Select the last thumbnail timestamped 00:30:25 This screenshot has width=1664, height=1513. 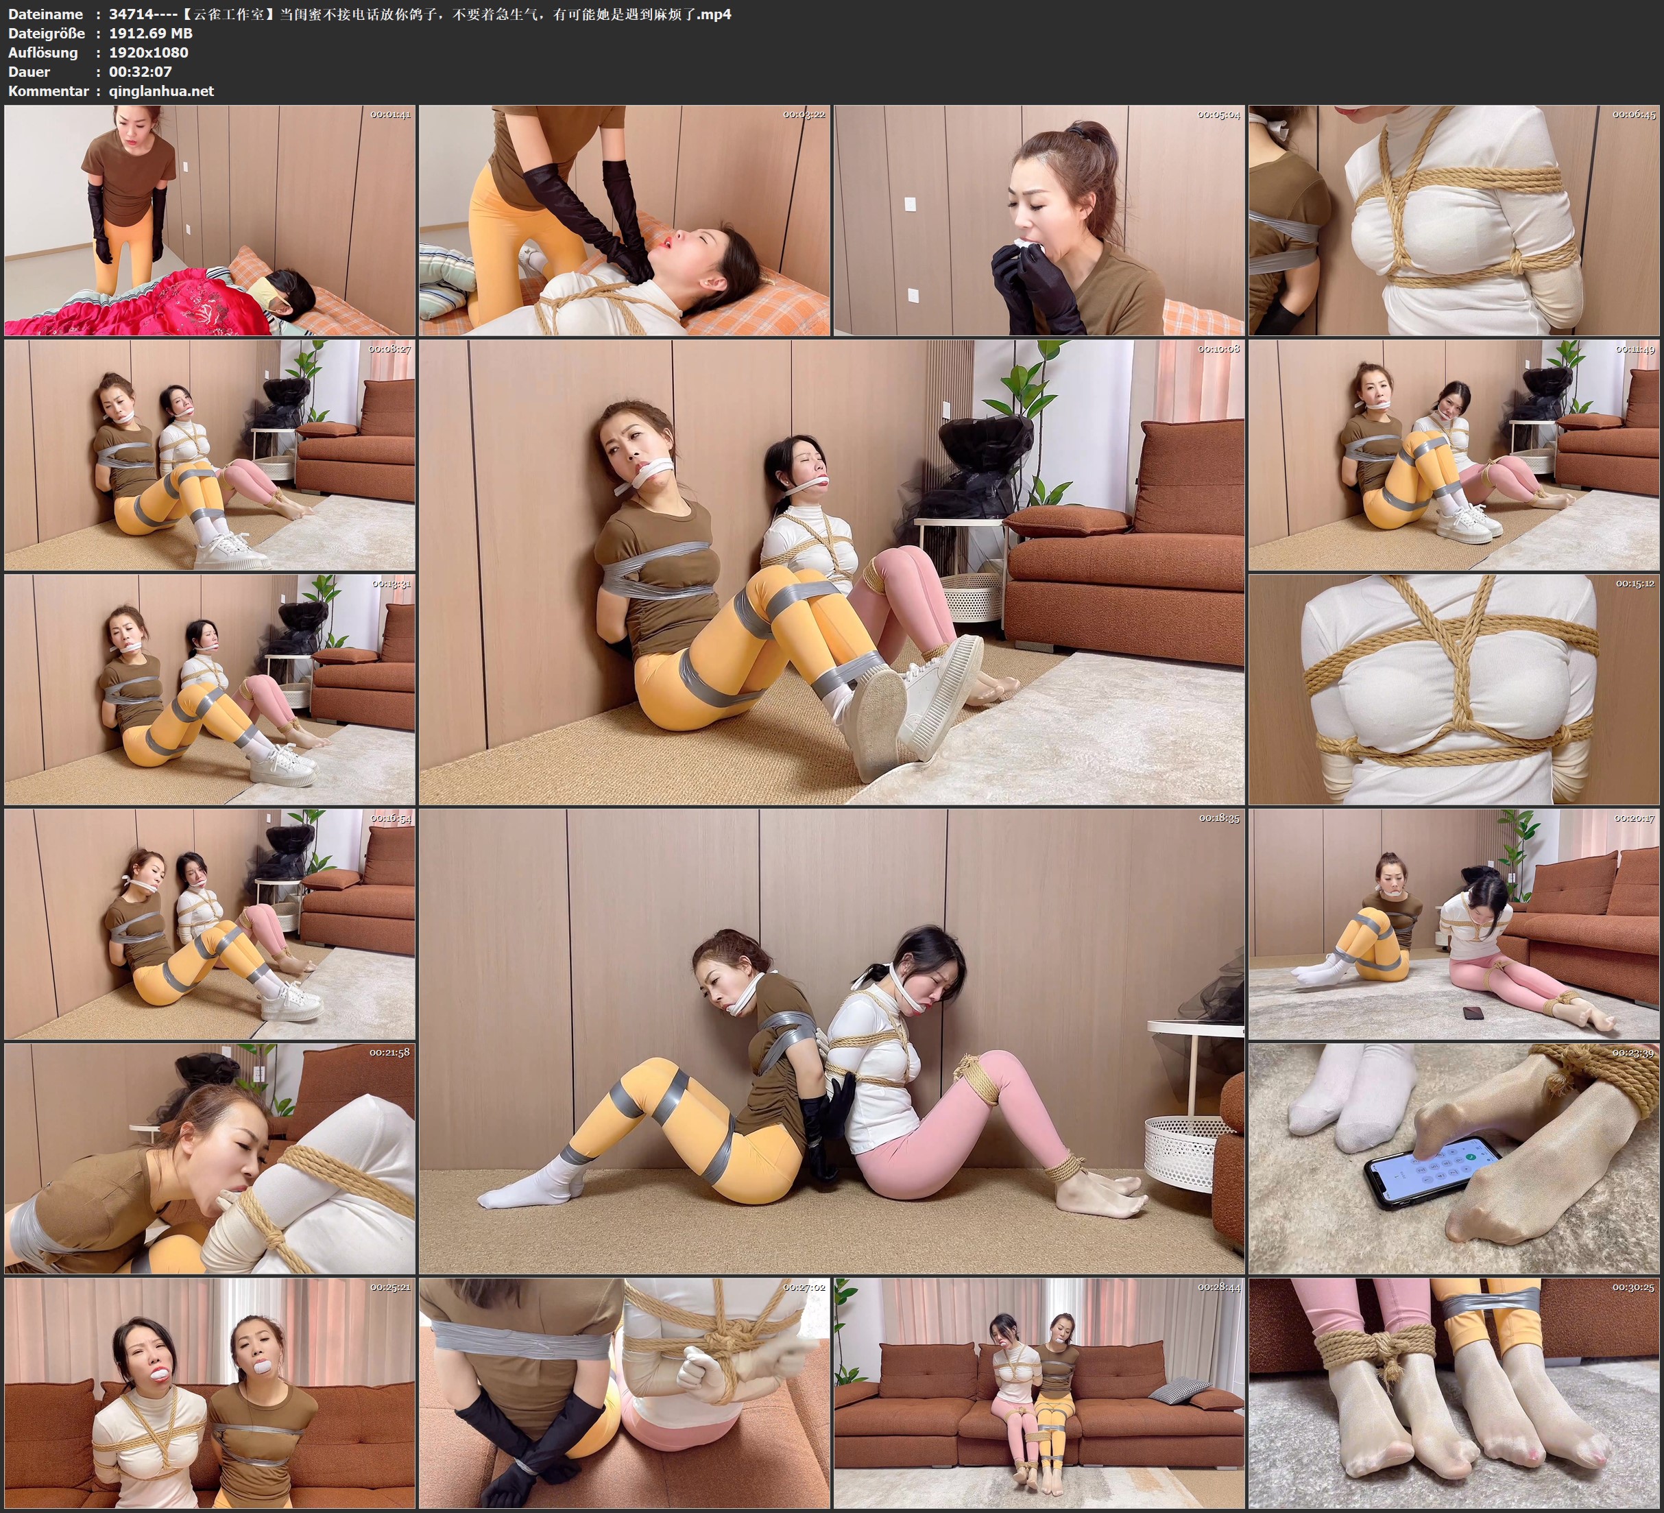[x=1453, y=1393]
